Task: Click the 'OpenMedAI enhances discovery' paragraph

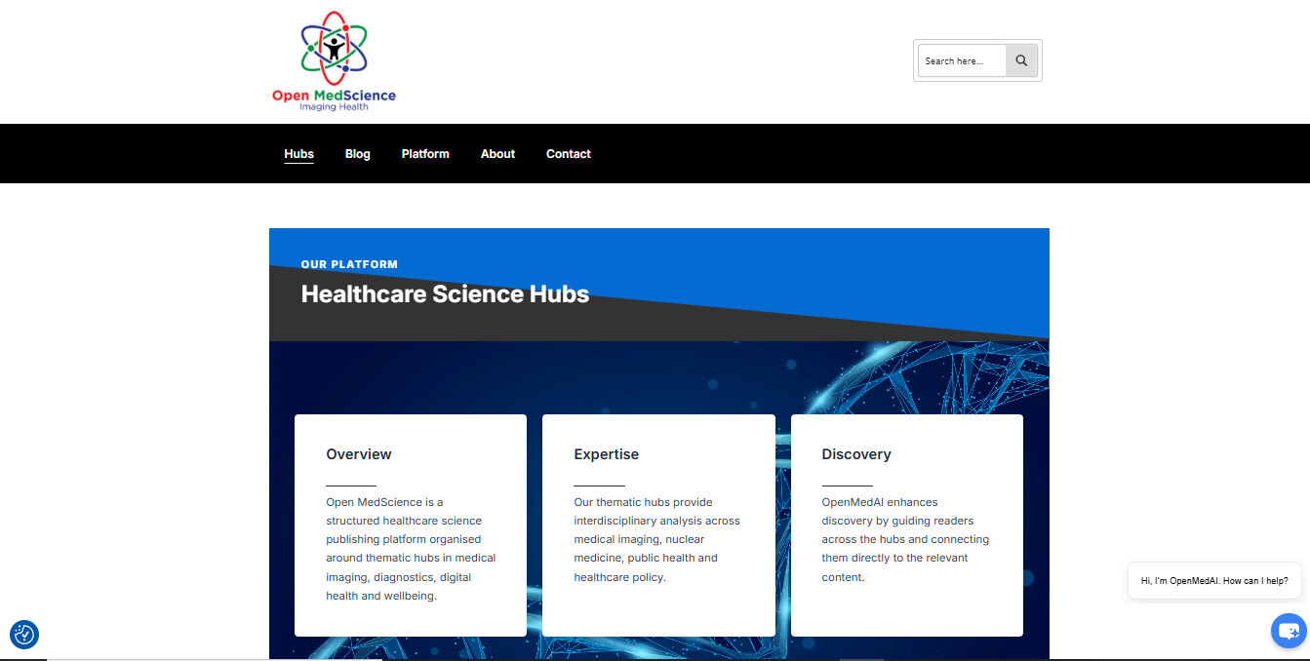Action: point(905,539)
